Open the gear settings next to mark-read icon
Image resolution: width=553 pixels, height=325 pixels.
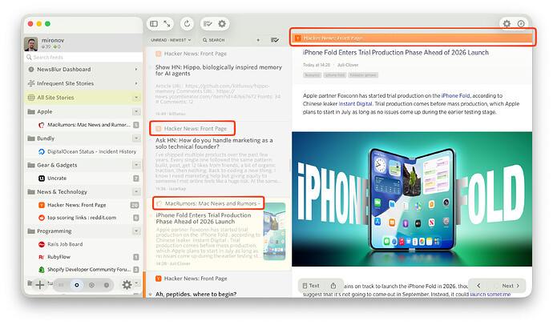pos(222,23)
